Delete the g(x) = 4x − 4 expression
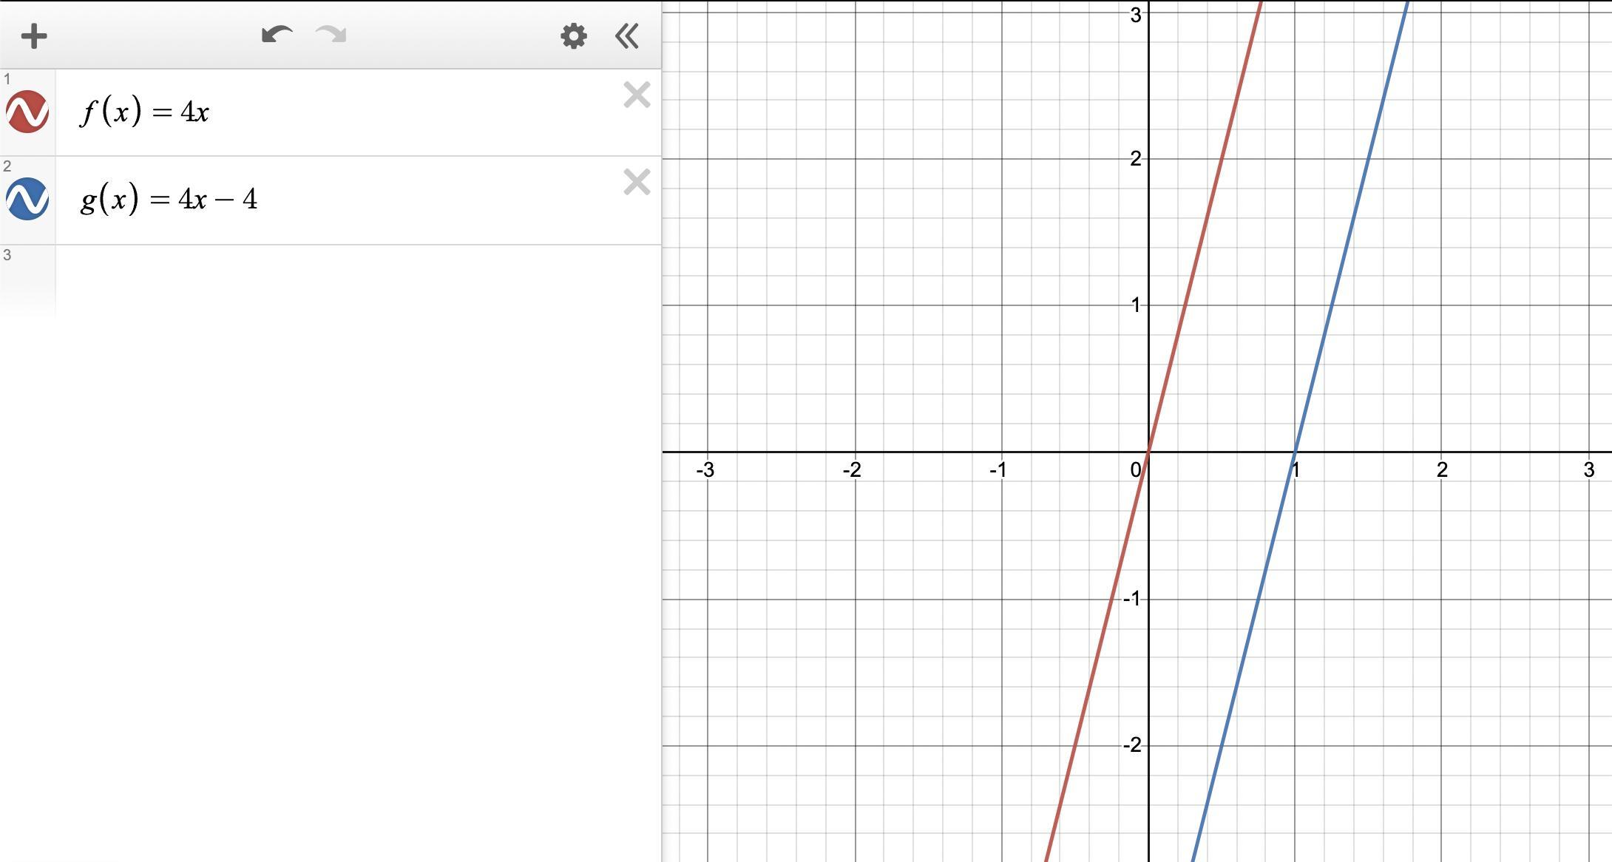Image resolution: width=1612 pixels, height=862 pixels. pos(637,183)
